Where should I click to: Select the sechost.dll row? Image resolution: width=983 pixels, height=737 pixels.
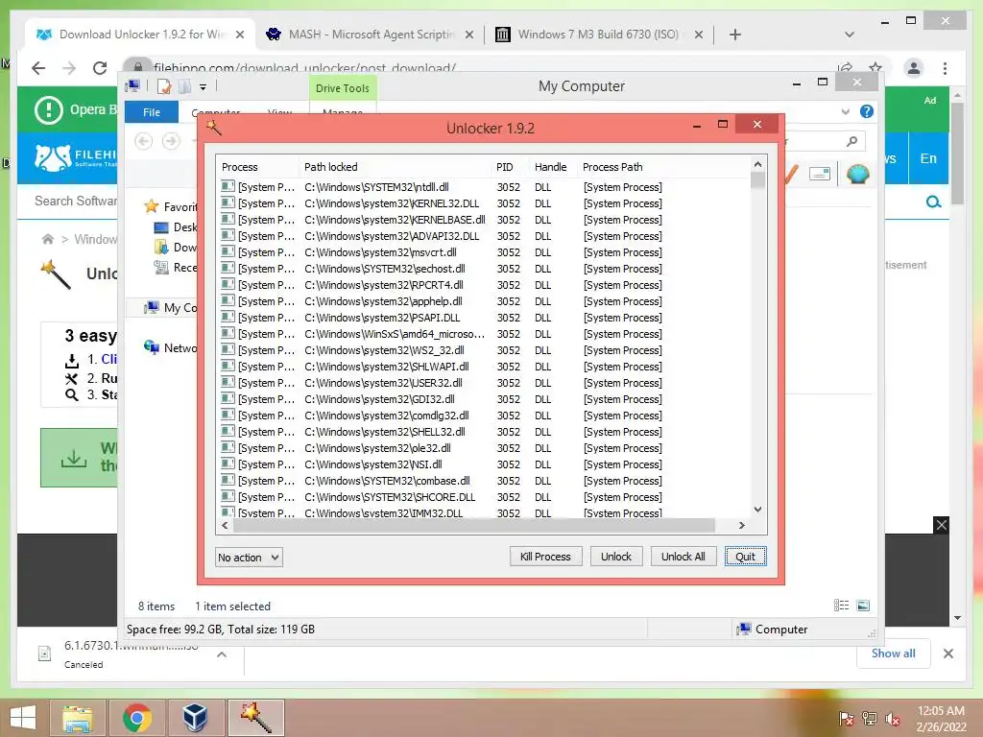483,269
